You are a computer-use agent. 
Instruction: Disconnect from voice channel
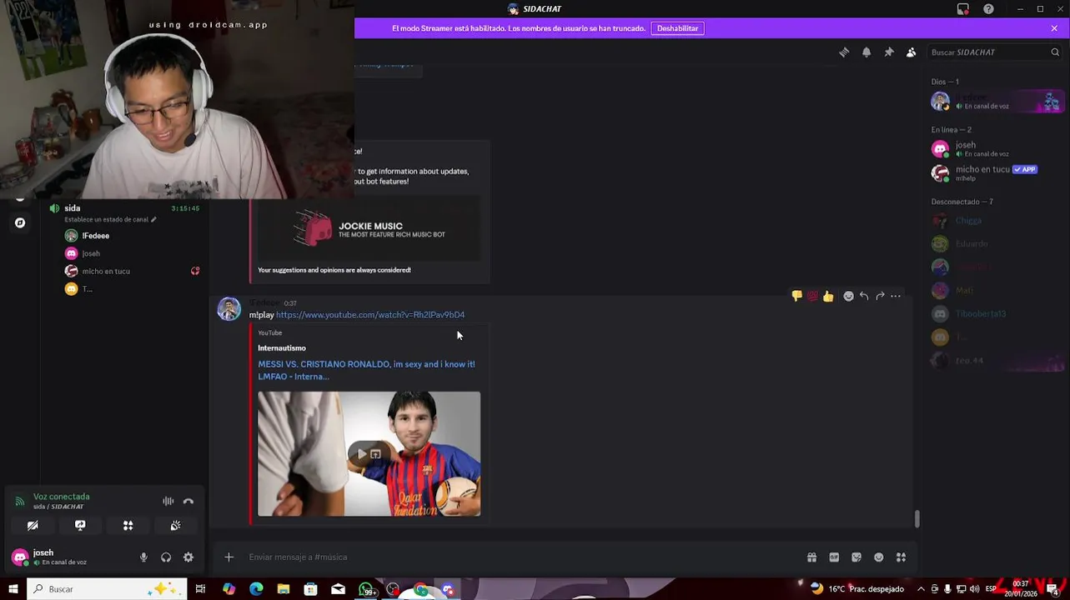[188, 501]
